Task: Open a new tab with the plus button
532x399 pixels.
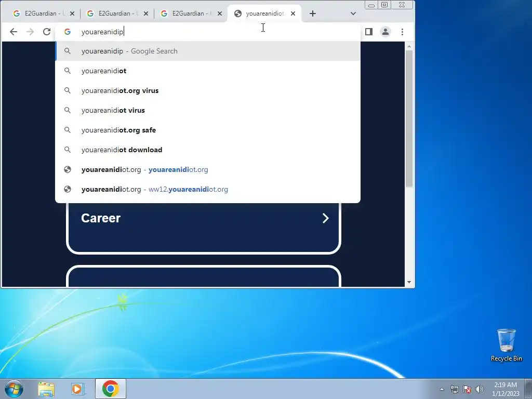Action: tap(312, 14)
